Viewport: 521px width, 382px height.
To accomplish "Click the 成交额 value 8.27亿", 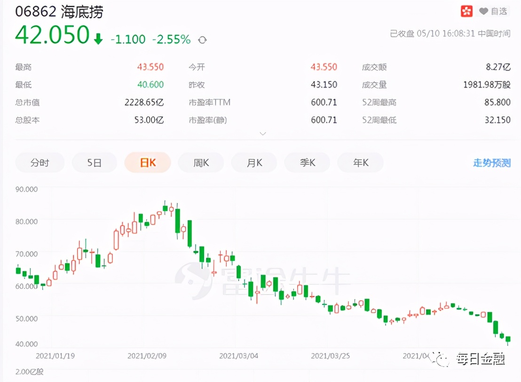I will [498, 67].
